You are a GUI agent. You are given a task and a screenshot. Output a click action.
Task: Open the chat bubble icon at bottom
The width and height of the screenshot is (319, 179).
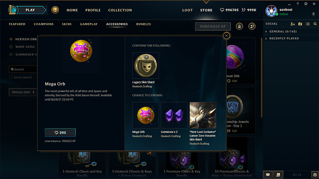pyautogui.click(x=268, y=175)
